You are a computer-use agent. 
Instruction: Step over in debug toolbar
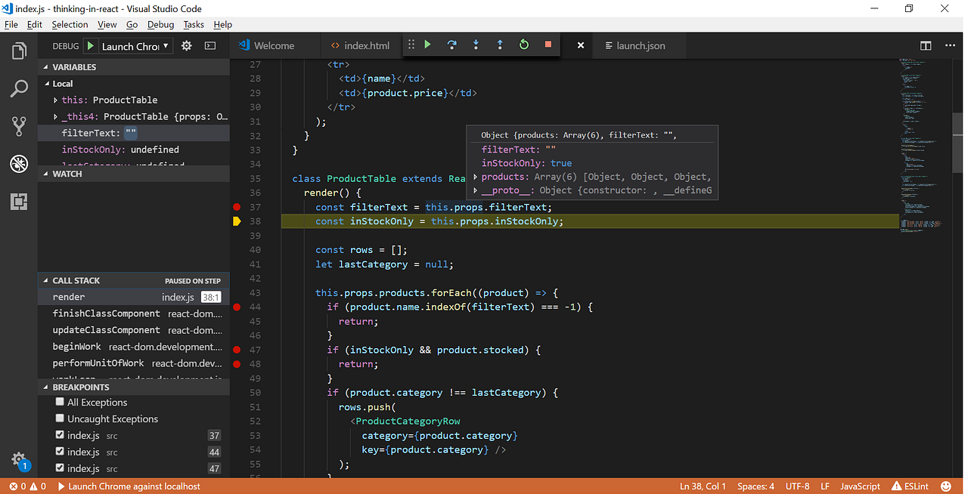[x=451, y=45]
